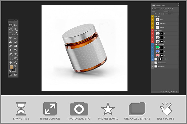Select the Hand tool
This screenshot has height=124, width=187.
[x=10, y=63]
